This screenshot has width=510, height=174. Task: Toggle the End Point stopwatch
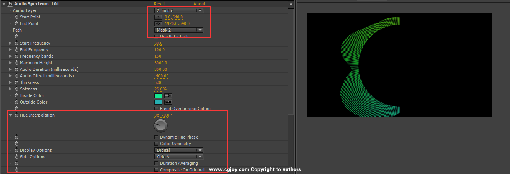[17, 23]
